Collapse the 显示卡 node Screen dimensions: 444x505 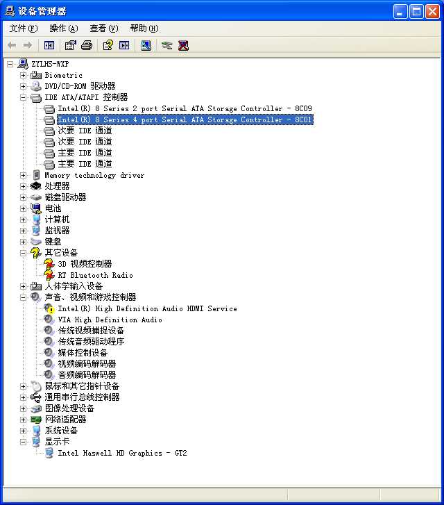pos(23,442)
